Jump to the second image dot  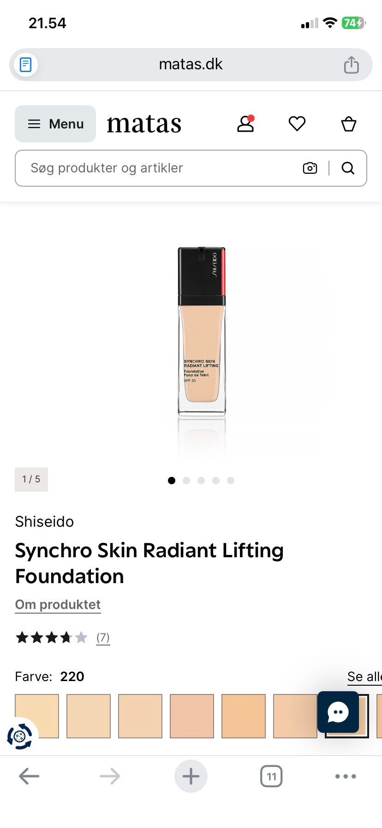pyautogui.click(x=186, y=481)
